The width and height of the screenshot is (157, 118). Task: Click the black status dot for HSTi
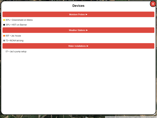(x=4, y=25)
